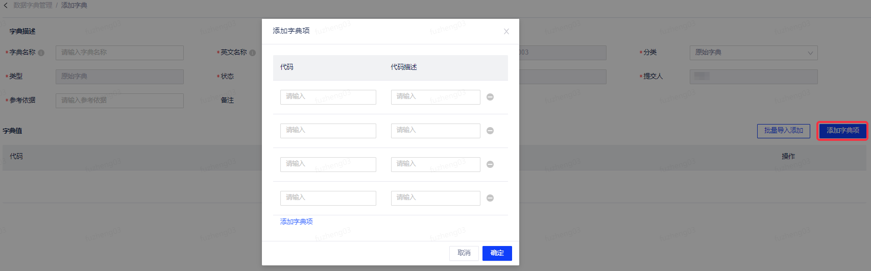The width and height of the screenshot is (871, 271).
Task: Focus the 字典名称 input field
Action: [x=119, y=53]
